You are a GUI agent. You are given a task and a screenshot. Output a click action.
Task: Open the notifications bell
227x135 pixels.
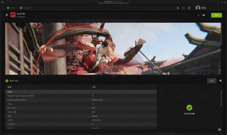point(178,8)
